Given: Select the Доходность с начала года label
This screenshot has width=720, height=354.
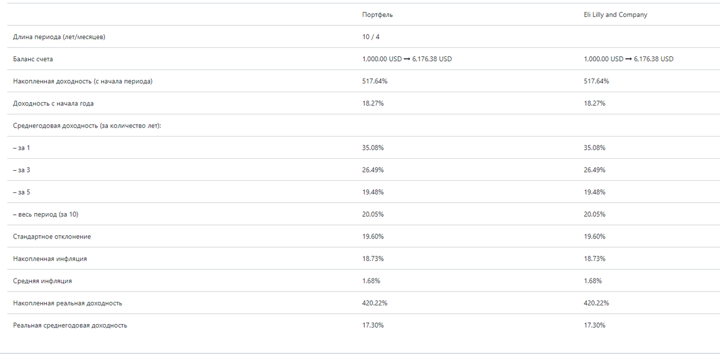Looking at the screenshot, I should pyautogui.click(x=53, y=104).
